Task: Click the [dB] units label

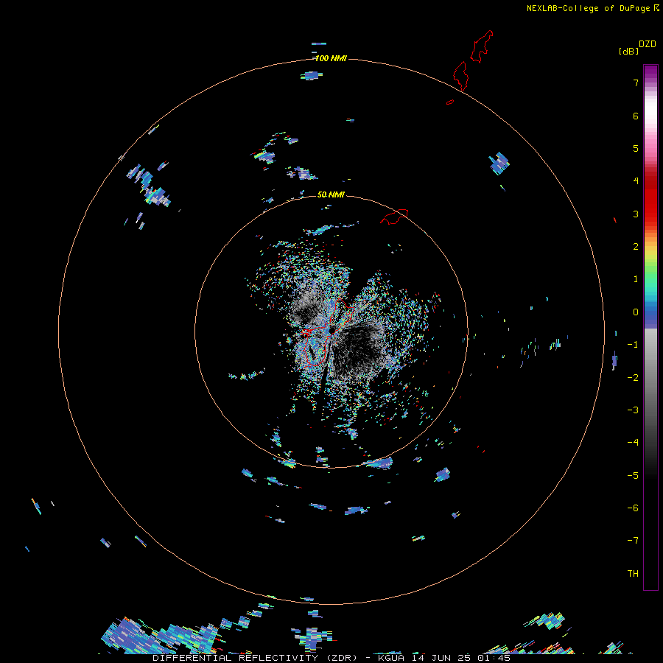Action: pos(628,52)
